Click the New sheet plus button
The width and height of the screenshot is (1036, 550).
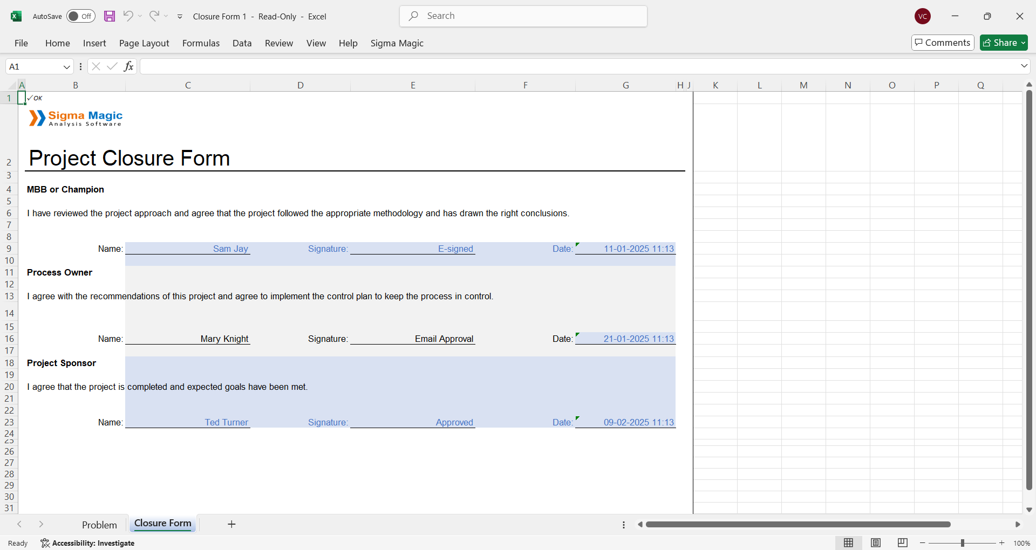231,524
